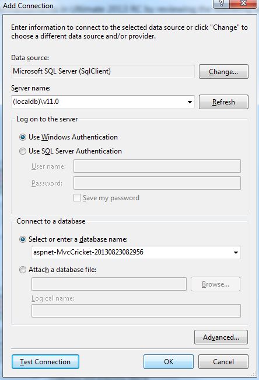Open Advanced... connection properties
The height and width of the screenshot is (380, 259).
pos(221,337)
